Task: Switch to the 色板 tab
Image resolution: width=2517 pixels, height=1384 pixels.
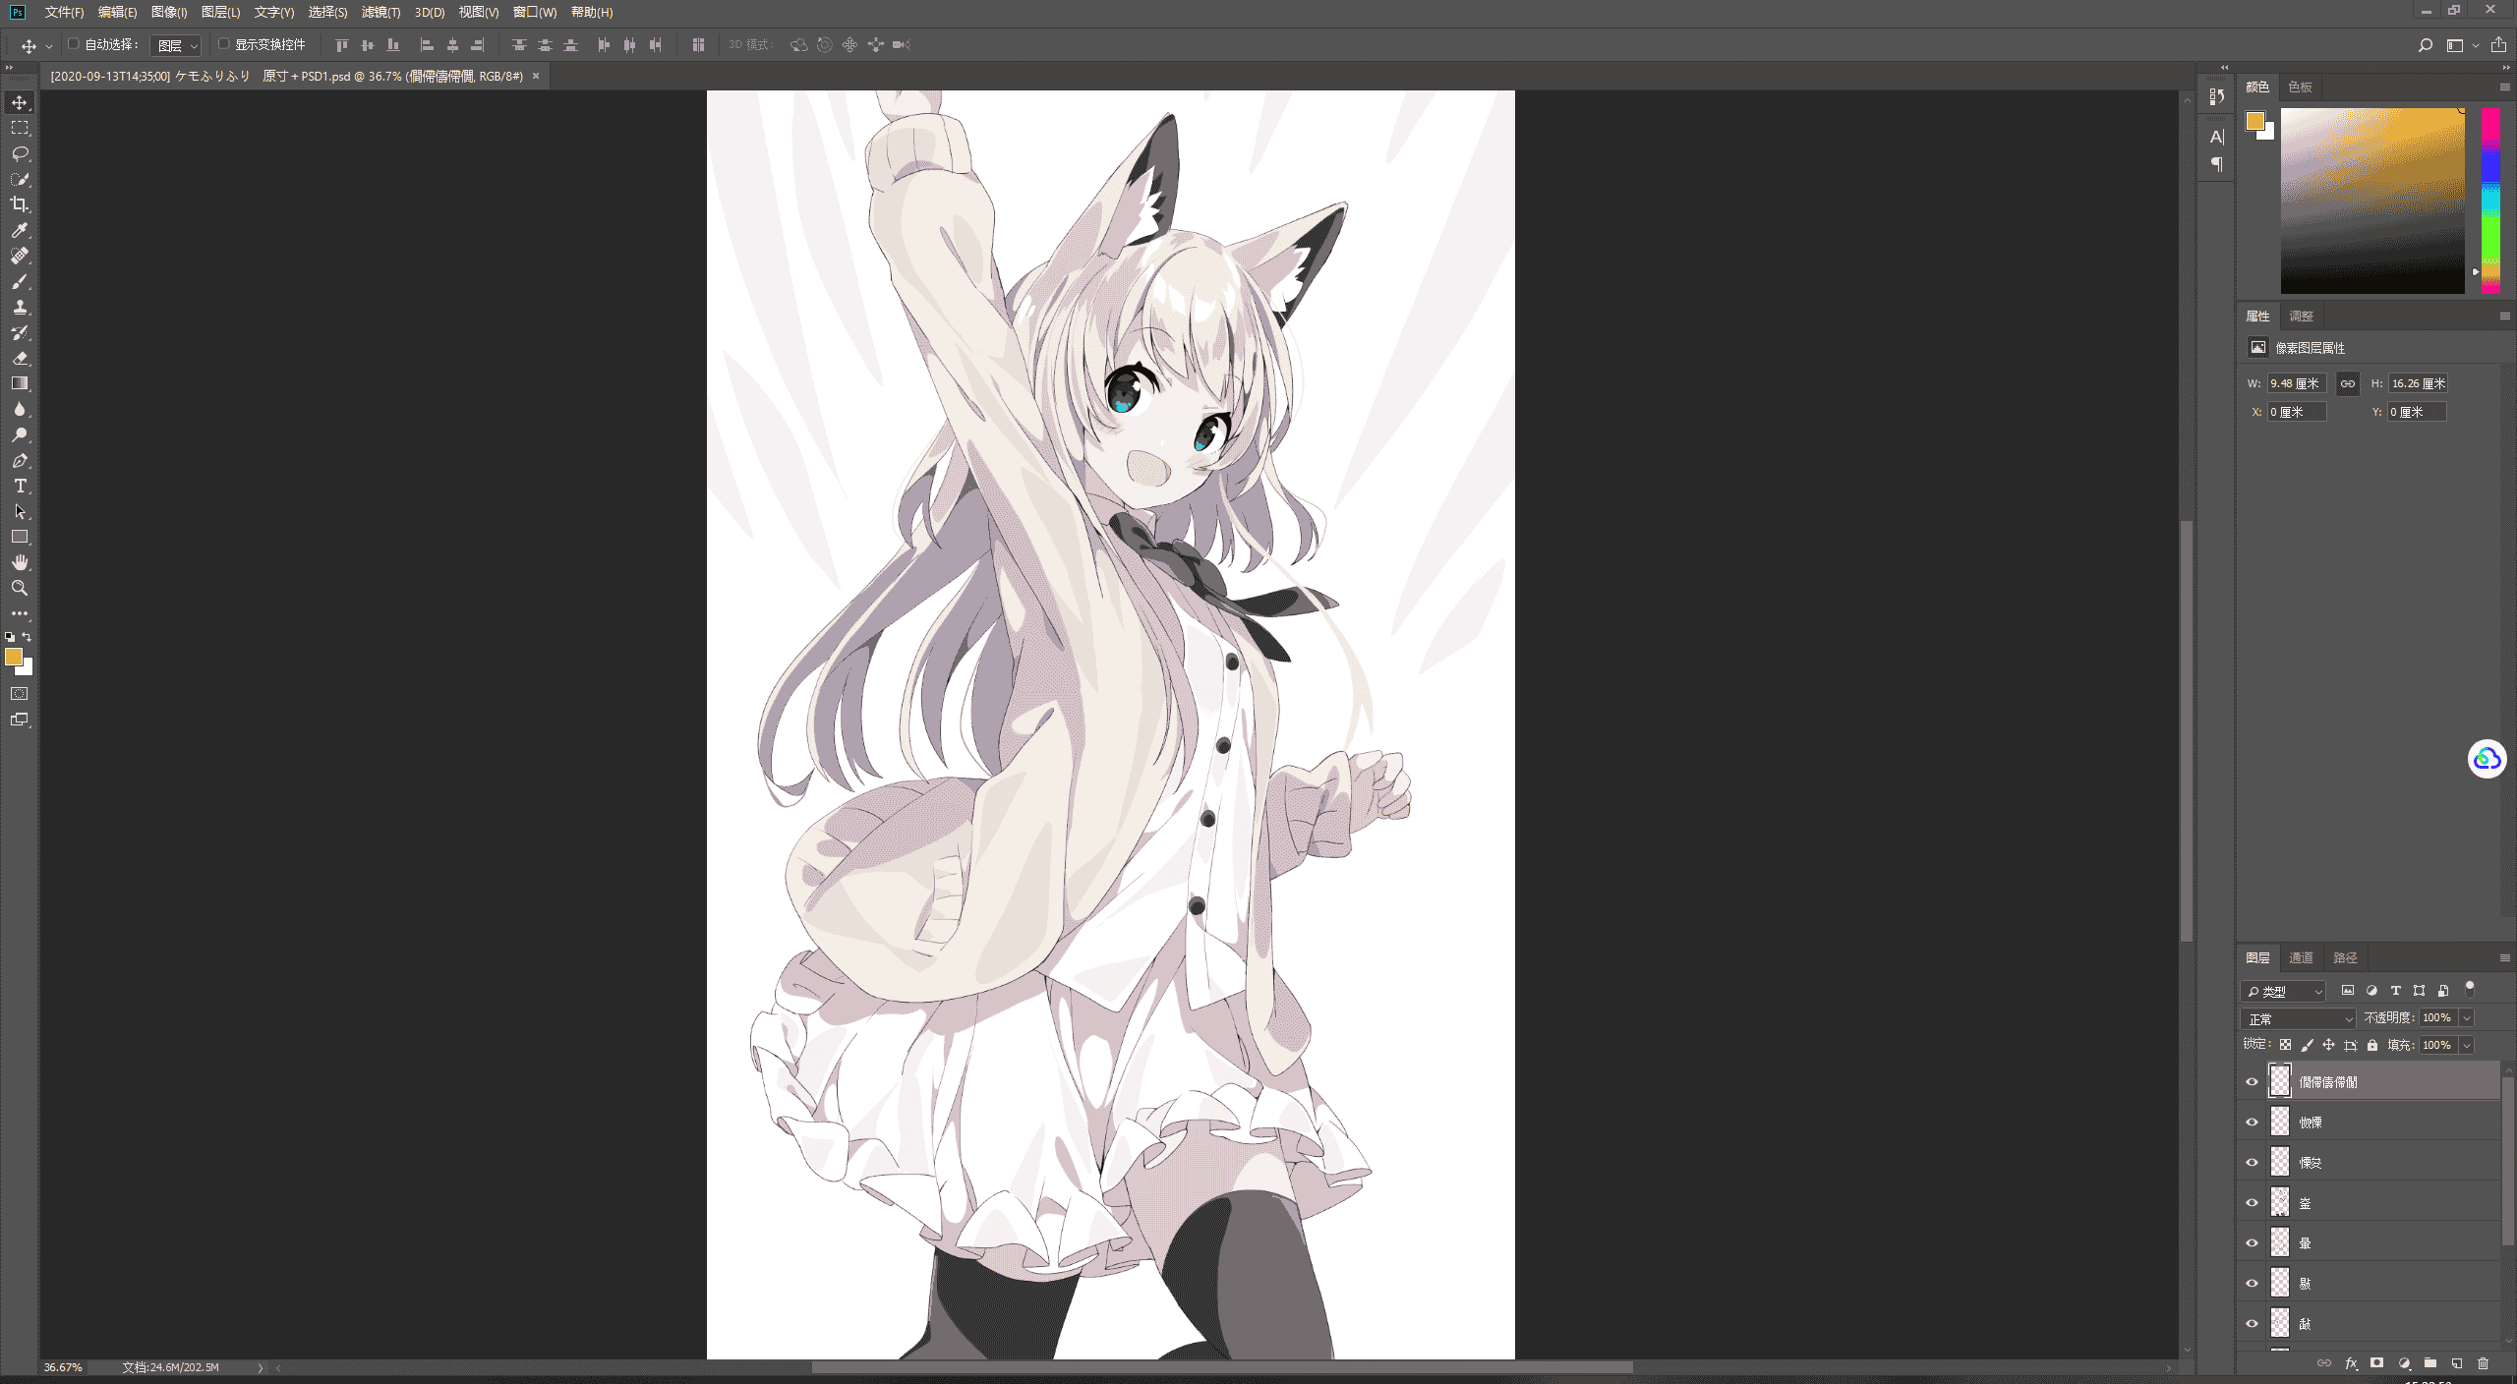Action: (x=2300, y=86)
